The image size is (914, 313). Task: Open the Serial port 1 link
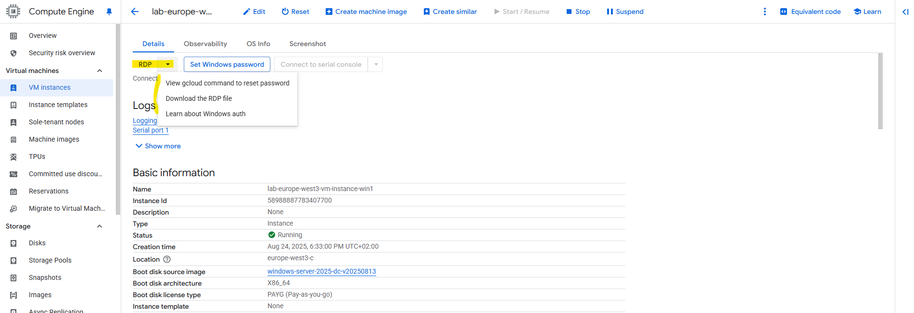pyautogui.click(x=151, y=130)
